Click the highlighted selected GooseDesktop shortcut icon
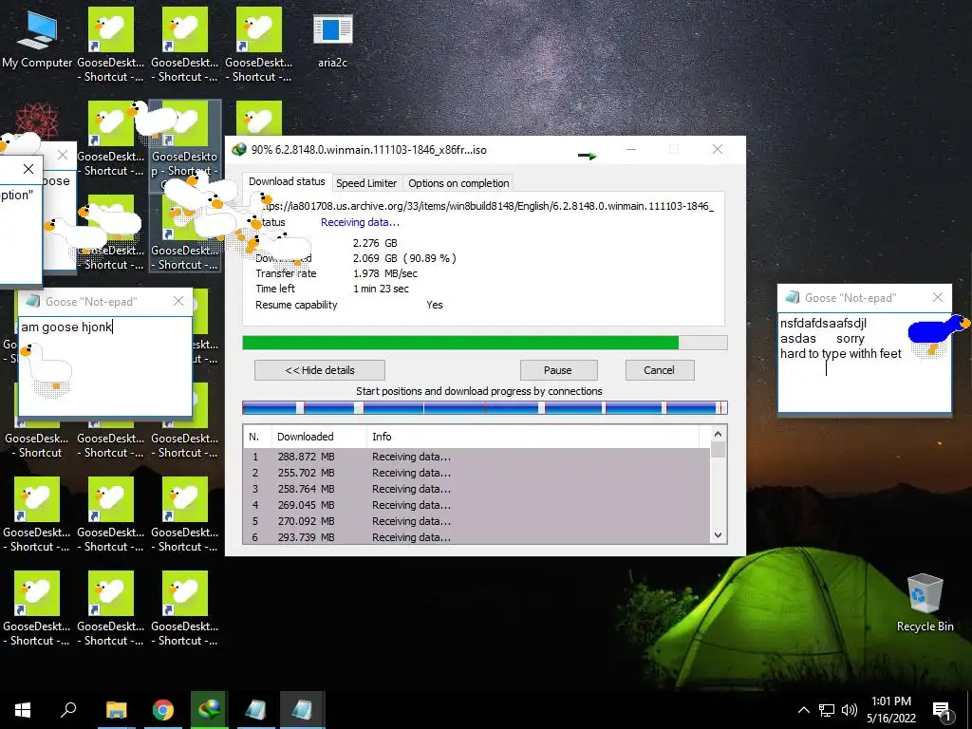This screenshot has width=972, height=729. tap(185, 145)
